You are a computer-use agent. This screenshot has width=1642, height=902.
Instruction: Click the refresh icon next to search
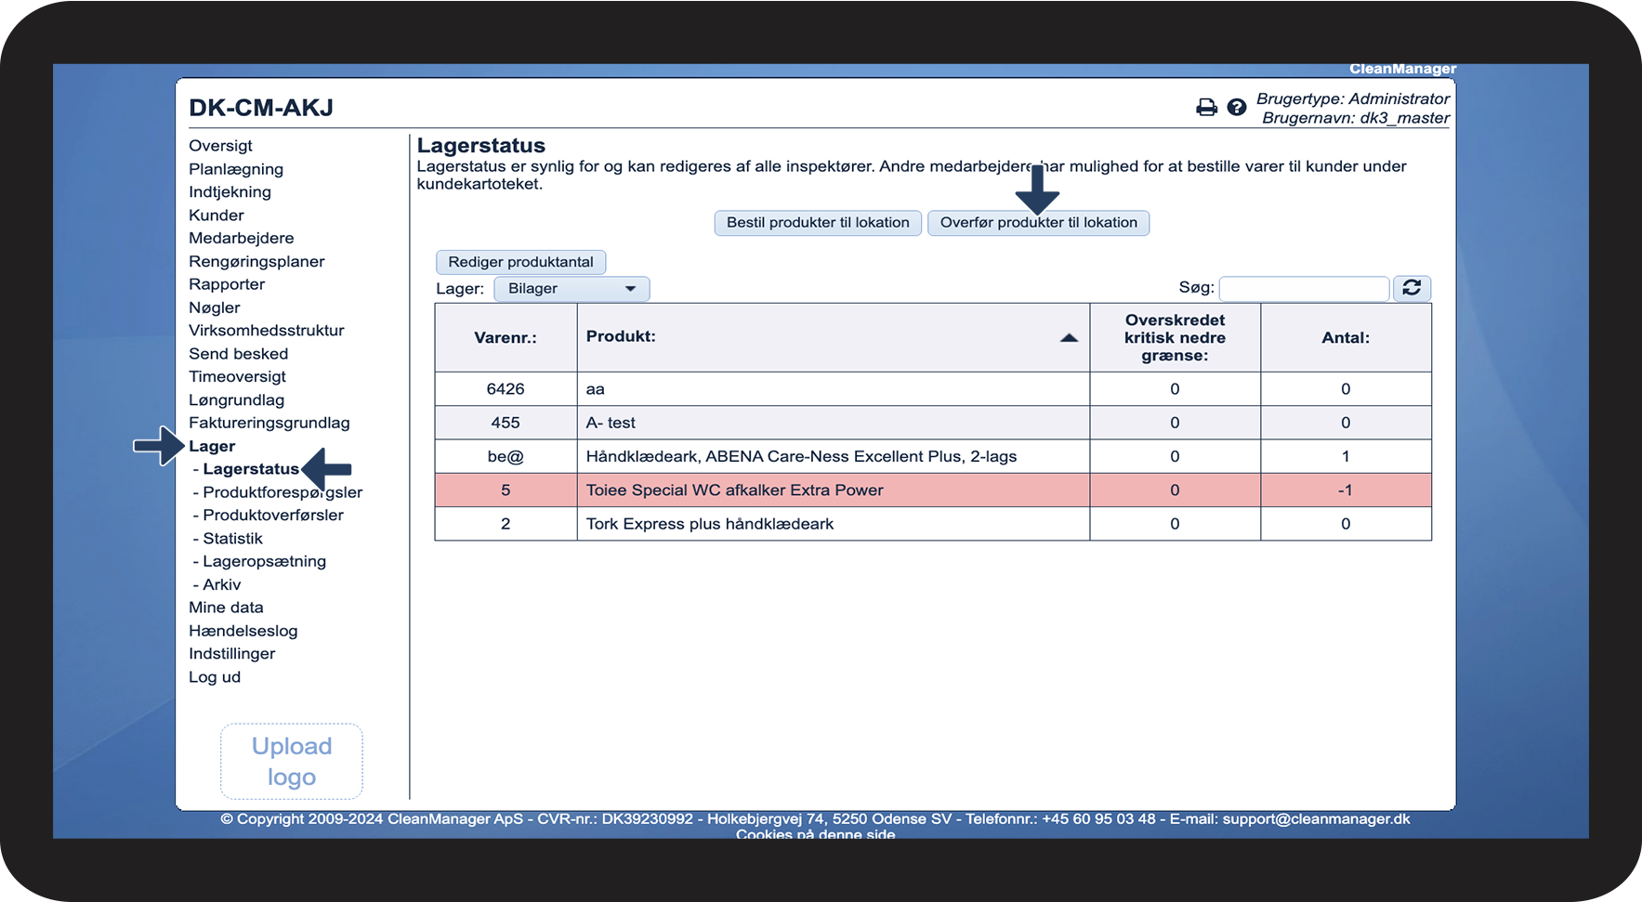click(x=1412, y=288)
